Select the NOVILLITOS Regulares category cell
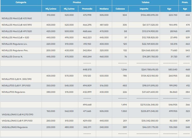This screenshot has width=192, height=138. (13, 92)
